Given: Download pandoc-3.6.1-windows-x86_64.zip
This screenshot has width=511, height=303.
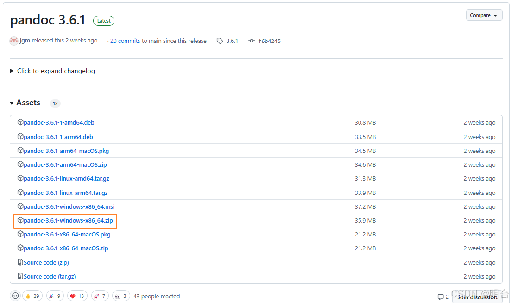Looking at the screenshot, I should 69,221.
